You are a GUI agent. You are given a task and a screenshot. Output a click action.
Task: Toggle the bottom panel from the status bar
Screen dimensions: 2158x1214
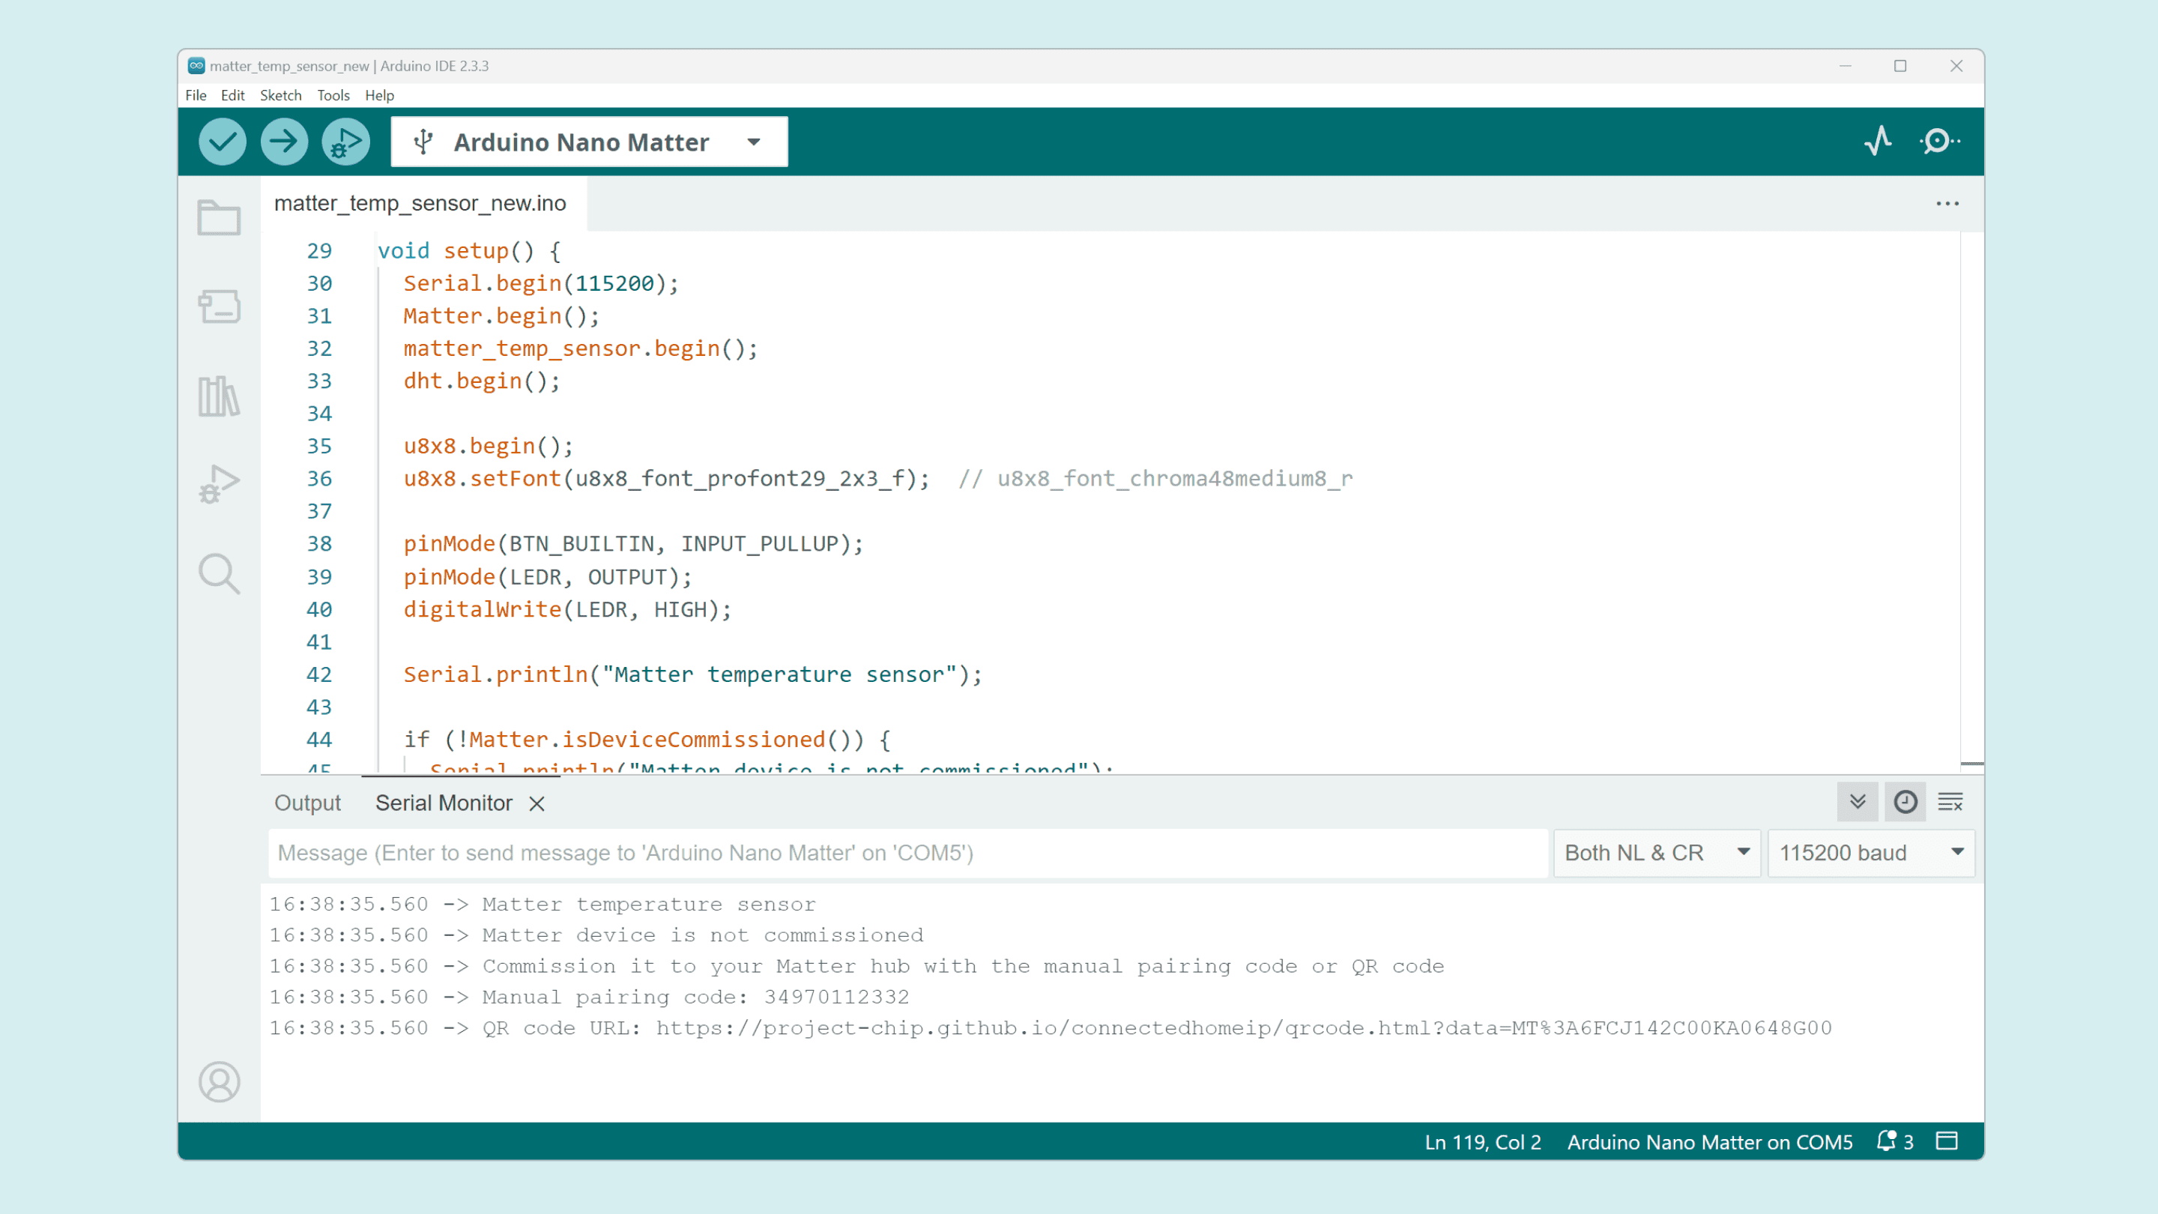(1947, 1141)
